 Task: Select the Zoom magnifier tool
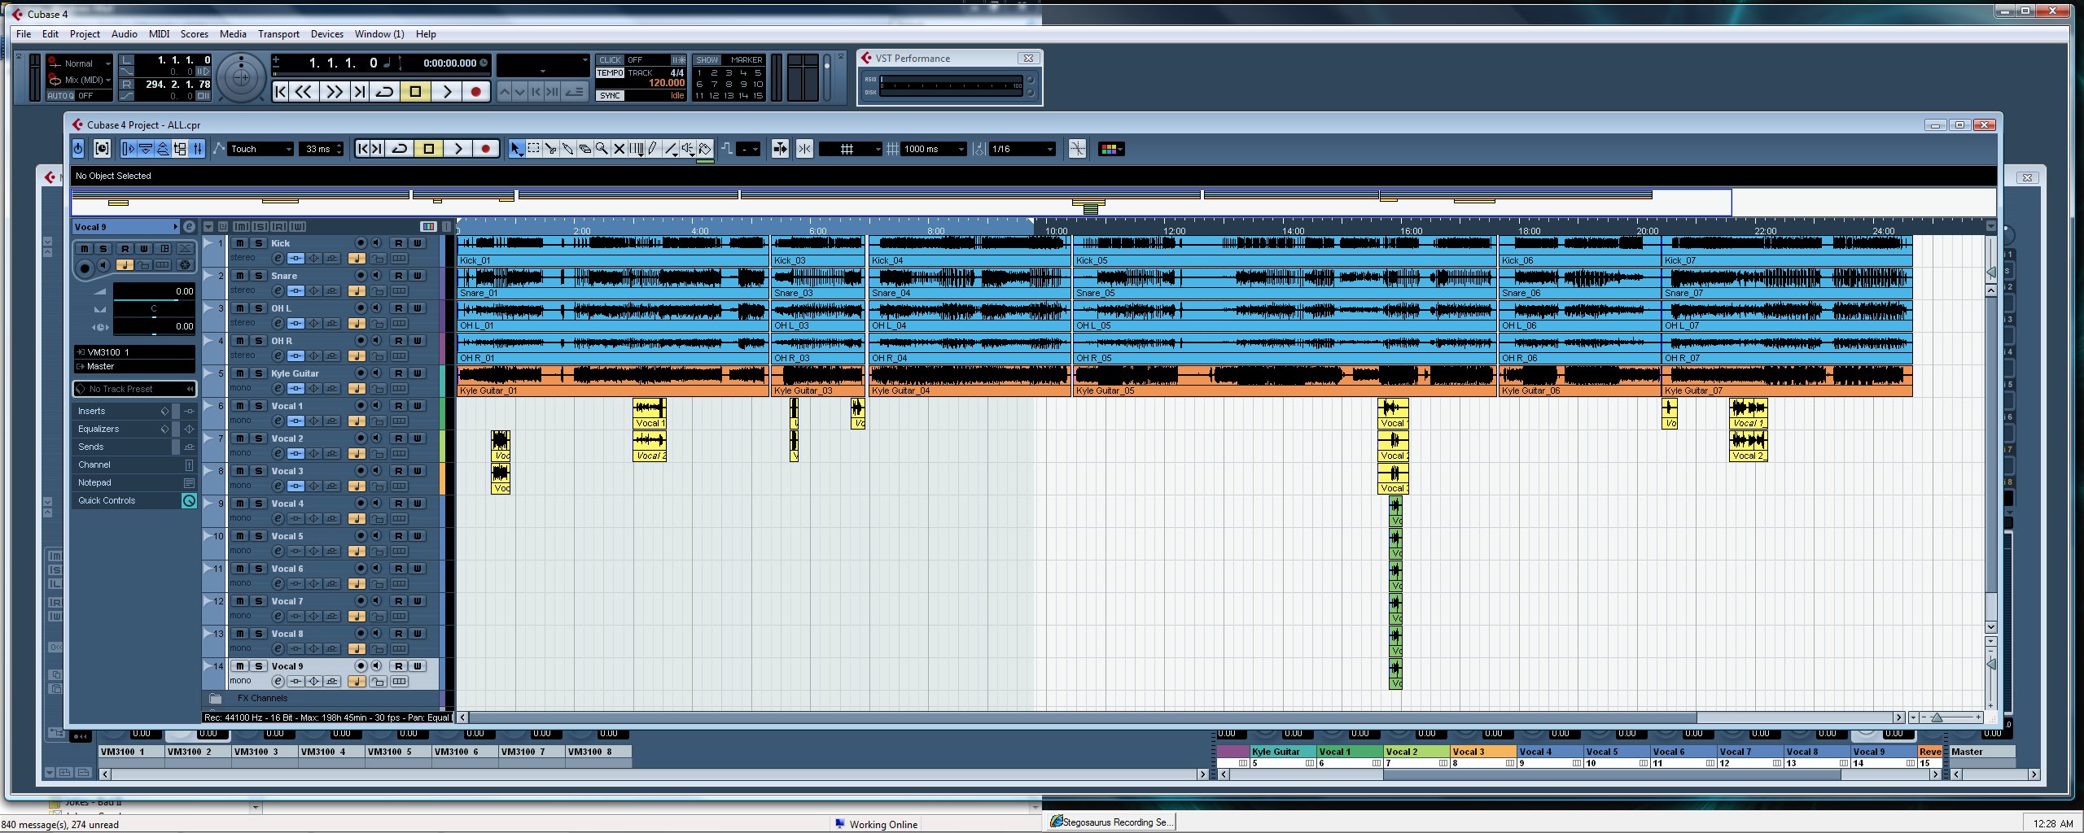click(602, 149)
